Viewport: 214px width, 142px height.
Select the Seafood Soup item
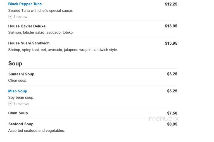(x=21, y=124)
